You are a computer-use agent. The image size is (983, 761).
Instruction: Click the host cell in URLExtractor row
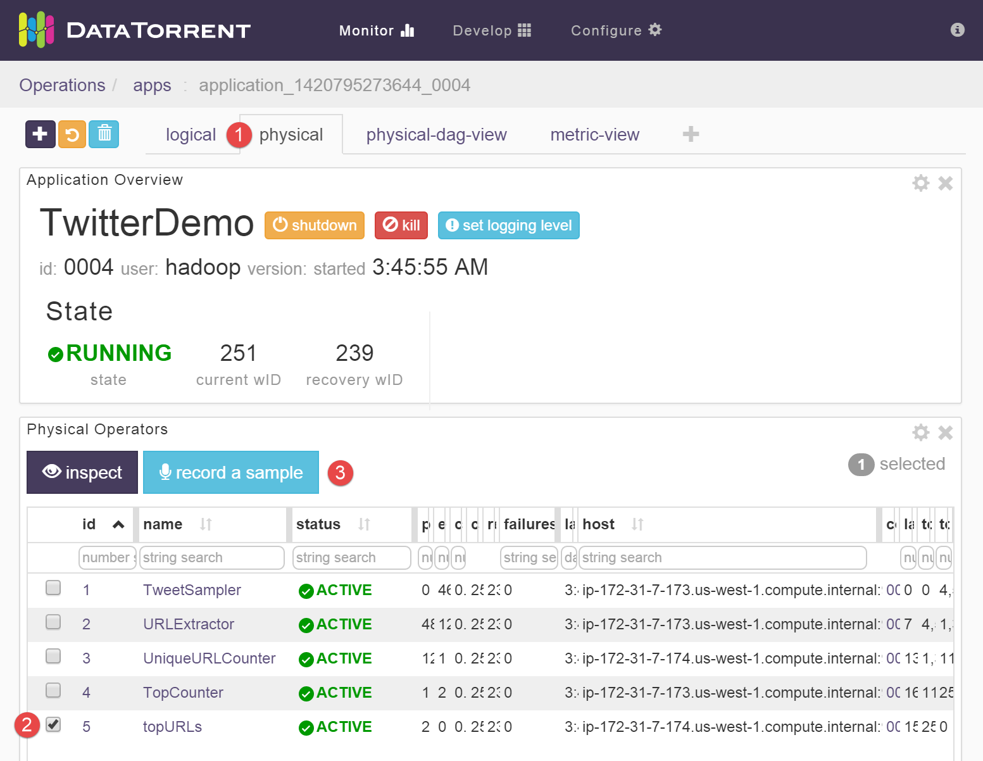point(731,624)
